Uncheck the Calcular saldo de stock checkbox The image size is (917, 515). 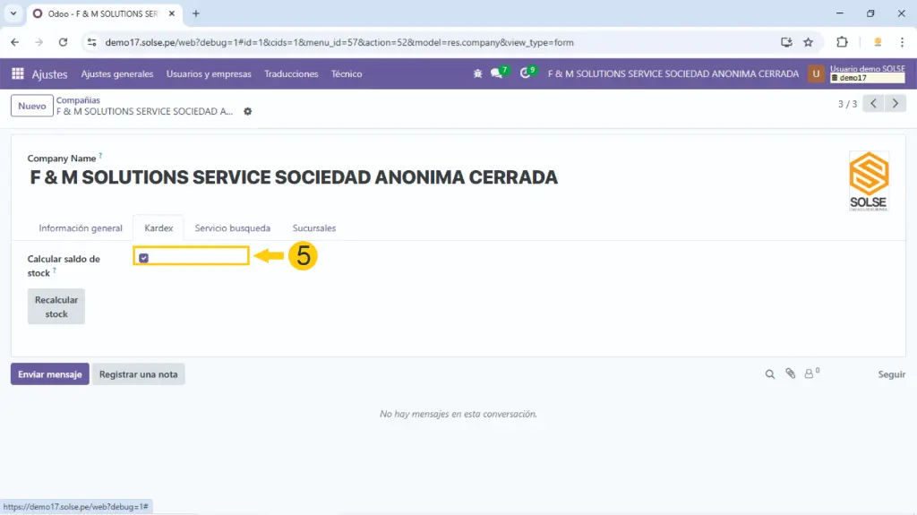143,258
